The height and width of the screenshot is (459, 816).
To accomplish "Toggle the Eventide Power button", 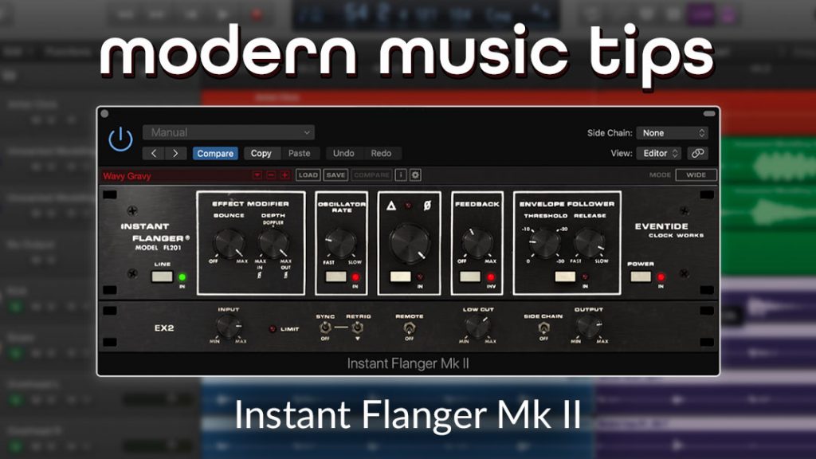I will pos(641,277).
